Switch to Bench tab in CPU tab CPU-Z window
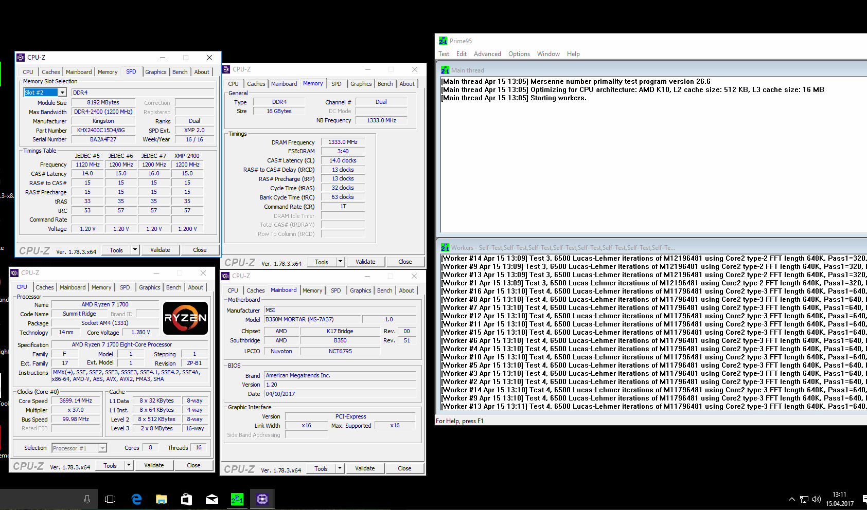Viewport: 867px width, 510px height. click(174, 287)
